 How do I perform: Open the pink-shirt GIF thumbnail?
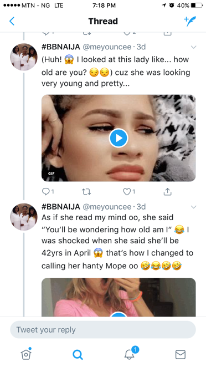pos(119,297)
